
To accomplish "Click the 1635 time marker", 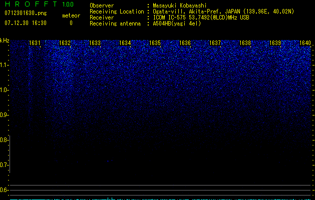I will 155,43.
